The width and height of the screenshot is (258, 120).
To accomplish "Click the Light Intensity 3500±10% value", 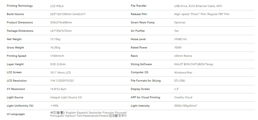I will 186,106.
